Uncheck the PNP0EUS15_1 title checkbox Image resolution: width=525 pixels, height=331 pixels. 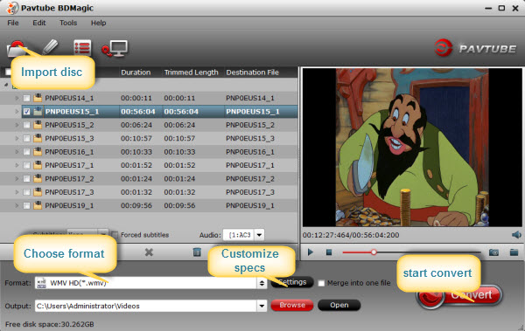click(x=27, y=112)
